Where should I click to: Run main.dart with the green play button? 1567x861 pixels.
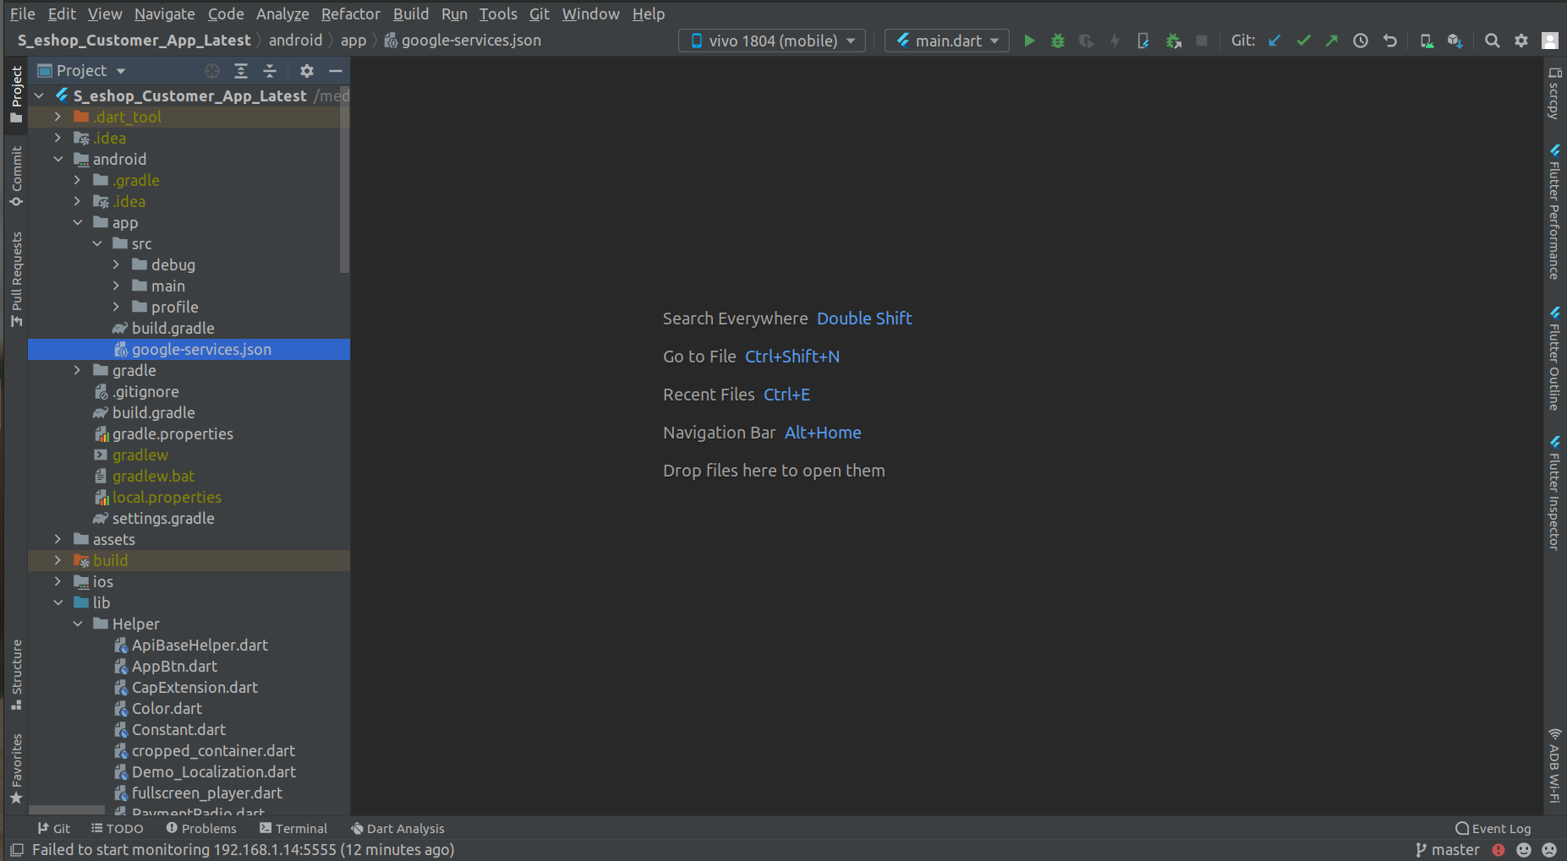click(x=1029, y=41)
